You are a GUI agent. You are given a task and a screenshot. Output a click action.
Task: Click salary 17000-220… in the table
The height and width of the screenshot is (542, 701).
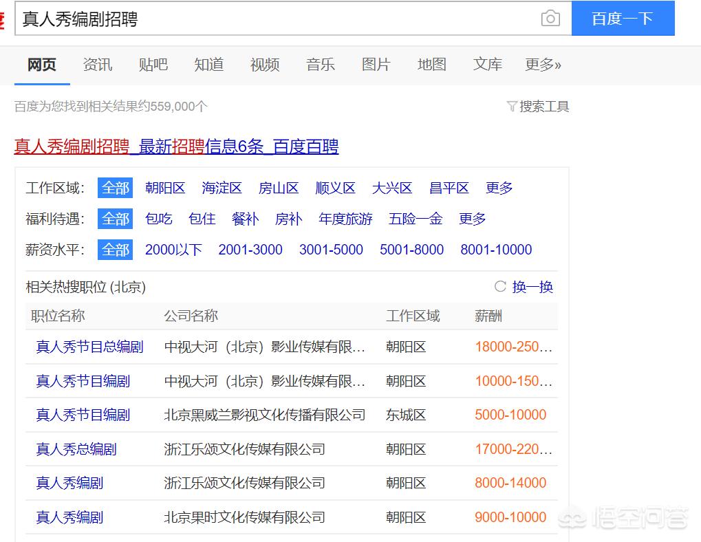click(x=514, y=449)
